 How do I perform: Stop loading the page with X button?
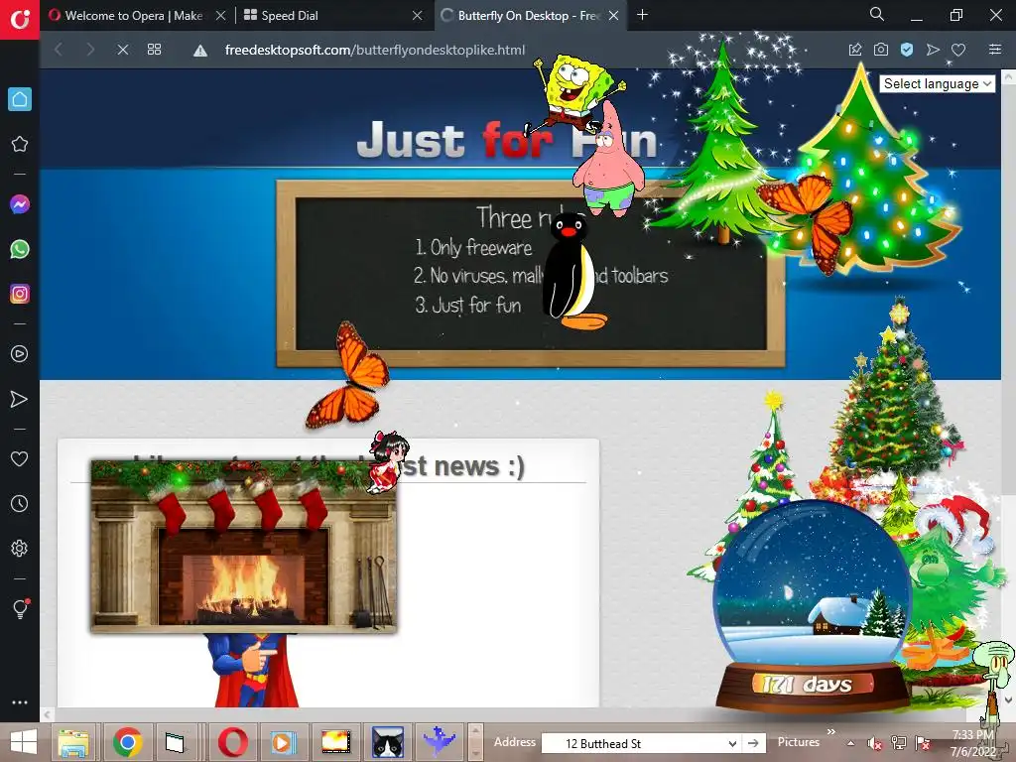(x=122, y=50)
